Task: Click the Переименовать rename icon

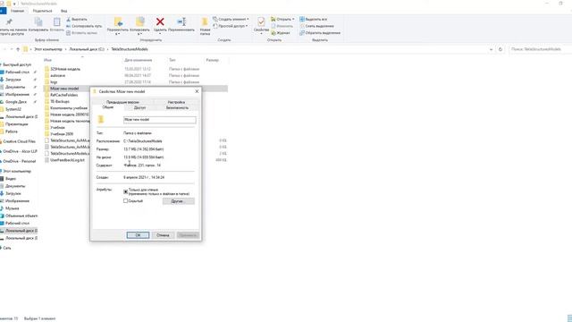Action: [181, 21]
